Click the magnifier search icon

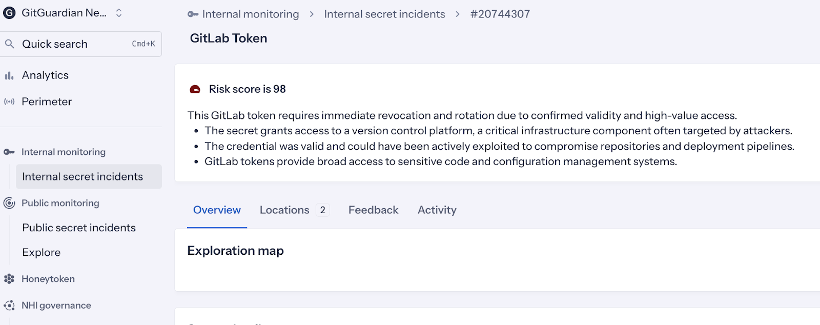9,44
